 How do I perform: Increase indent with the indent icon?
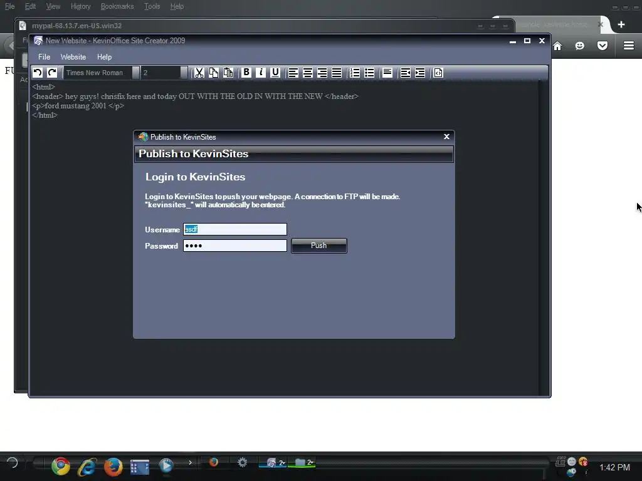click(420, 73)
